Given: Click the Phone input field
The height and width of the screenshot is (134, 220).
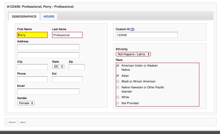Looking at the screenshot, I should point(32,79).
